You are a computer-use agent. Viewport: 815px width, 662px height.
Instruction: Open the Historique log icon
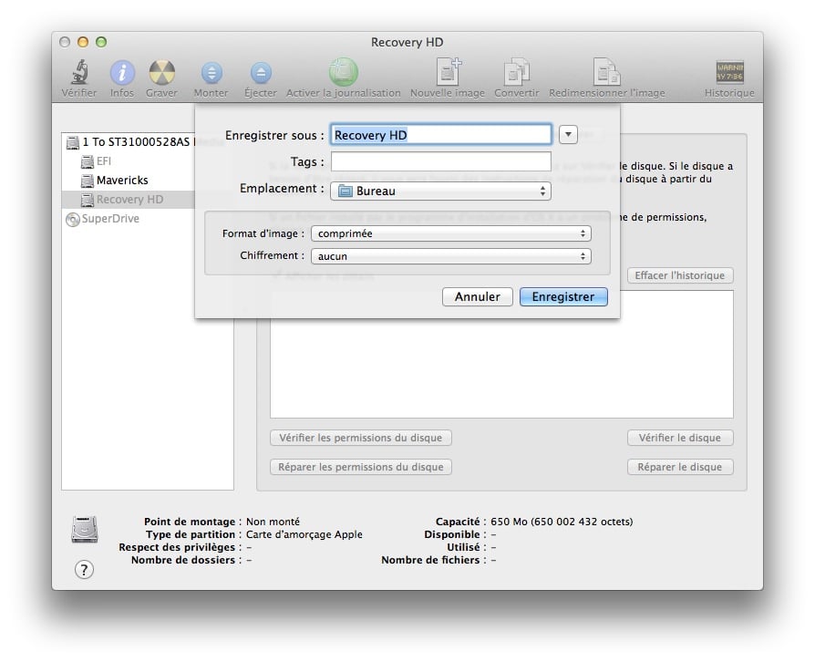[x=729, y=73]
